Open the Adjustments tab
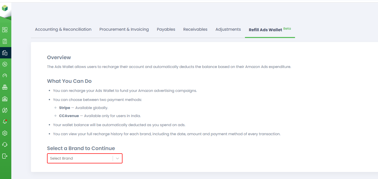378x179 pixels. click(x=228, y=29)
